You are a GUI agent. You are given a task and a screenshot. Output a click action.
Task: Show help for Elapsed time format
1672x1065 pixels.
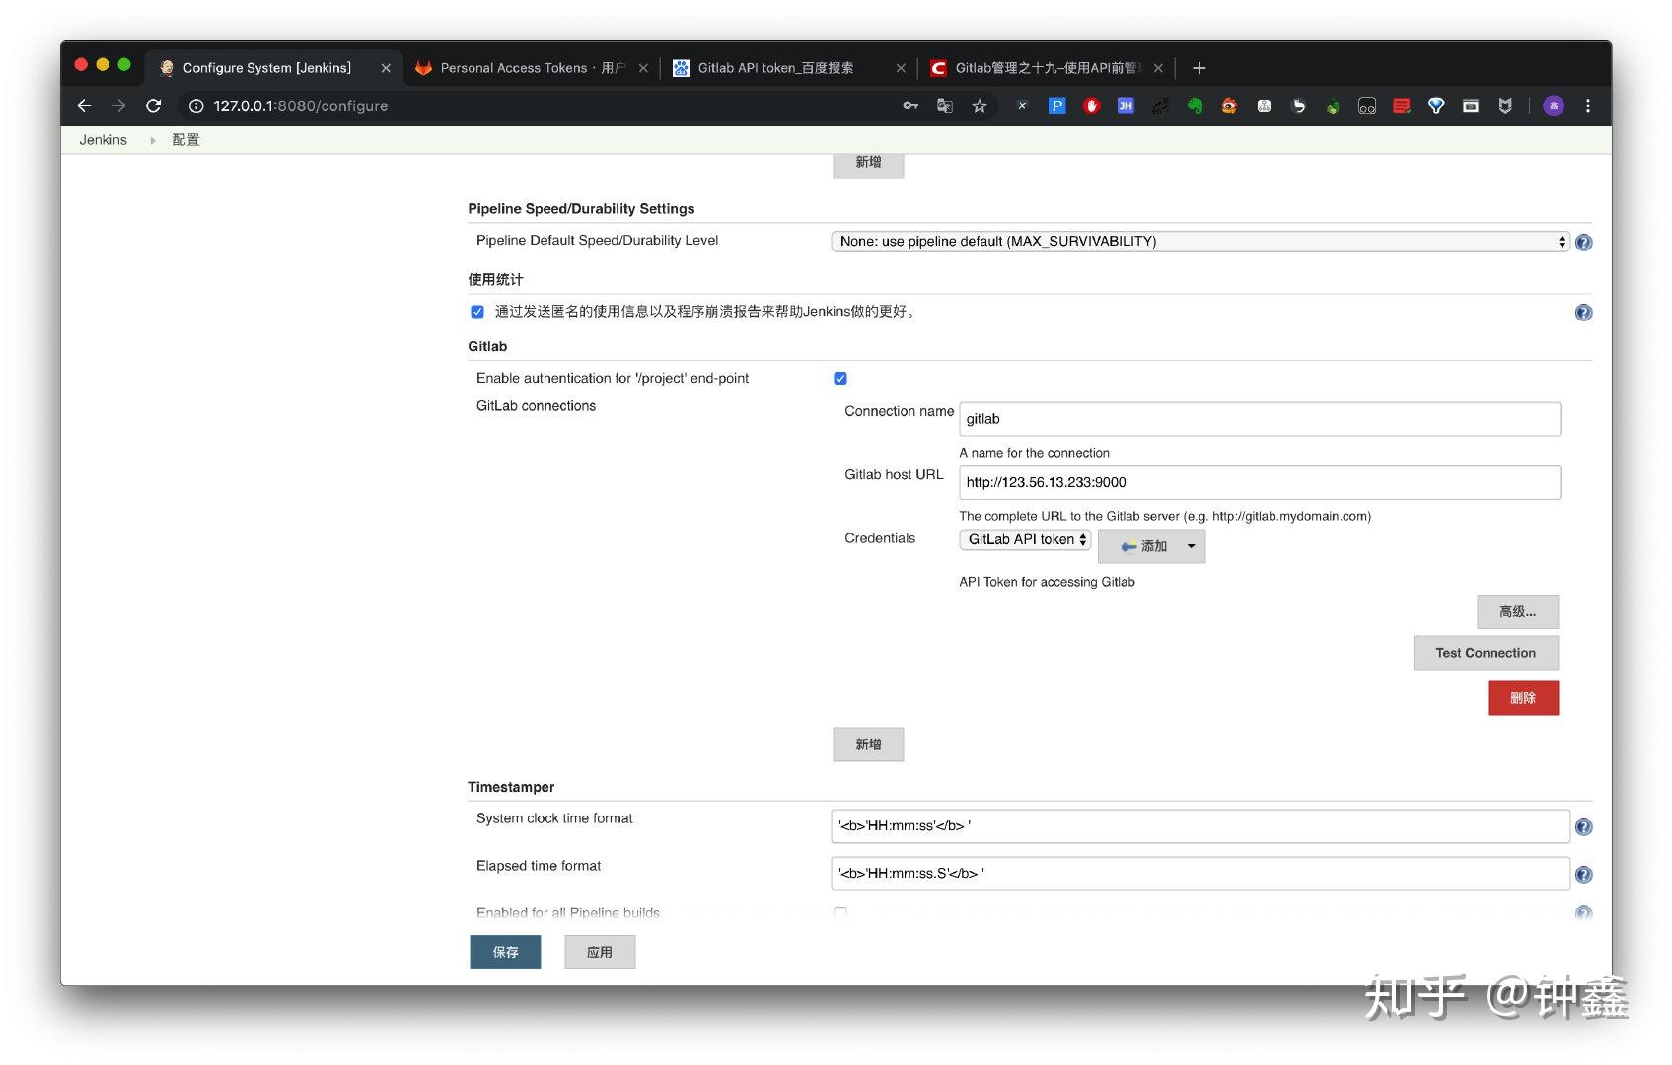pyautogui.click(x=1583, y=875)
